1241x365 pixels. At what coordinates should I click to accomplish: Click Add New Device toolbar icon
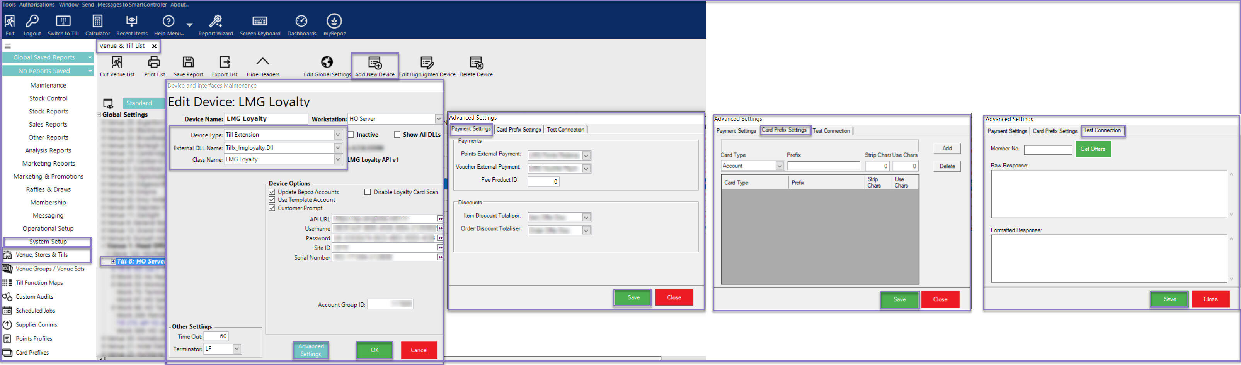click(375, 64)
